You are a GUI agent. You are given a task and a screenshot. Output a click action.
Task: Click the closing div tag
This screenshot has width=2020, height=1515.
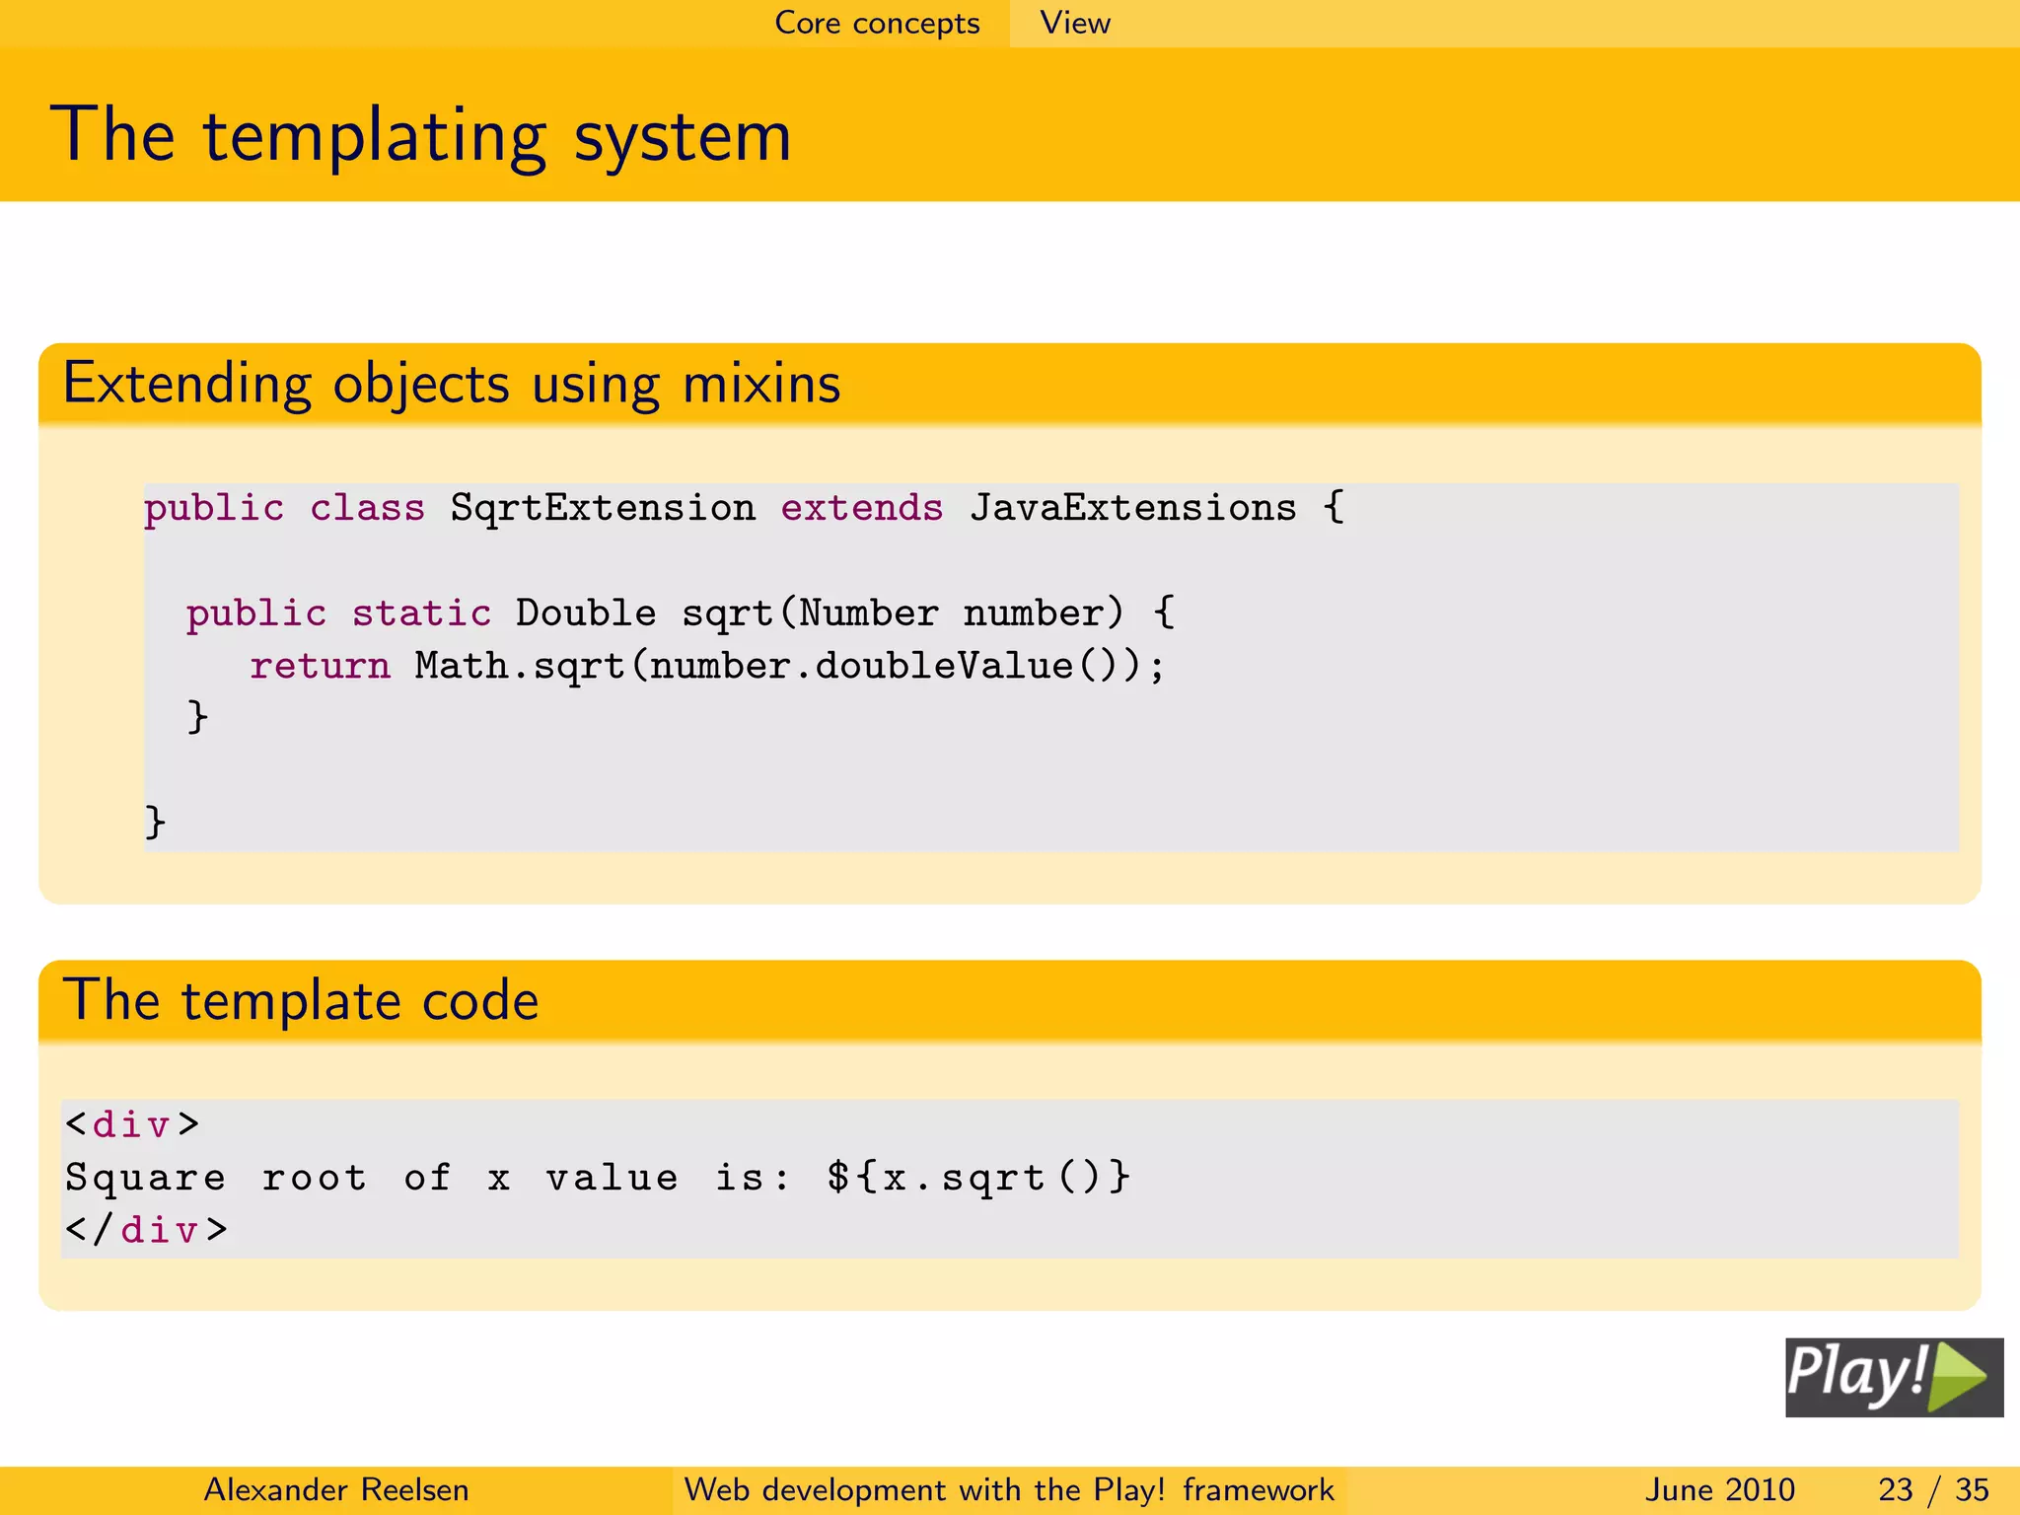pyautogui.click(x=146, y=1230)
